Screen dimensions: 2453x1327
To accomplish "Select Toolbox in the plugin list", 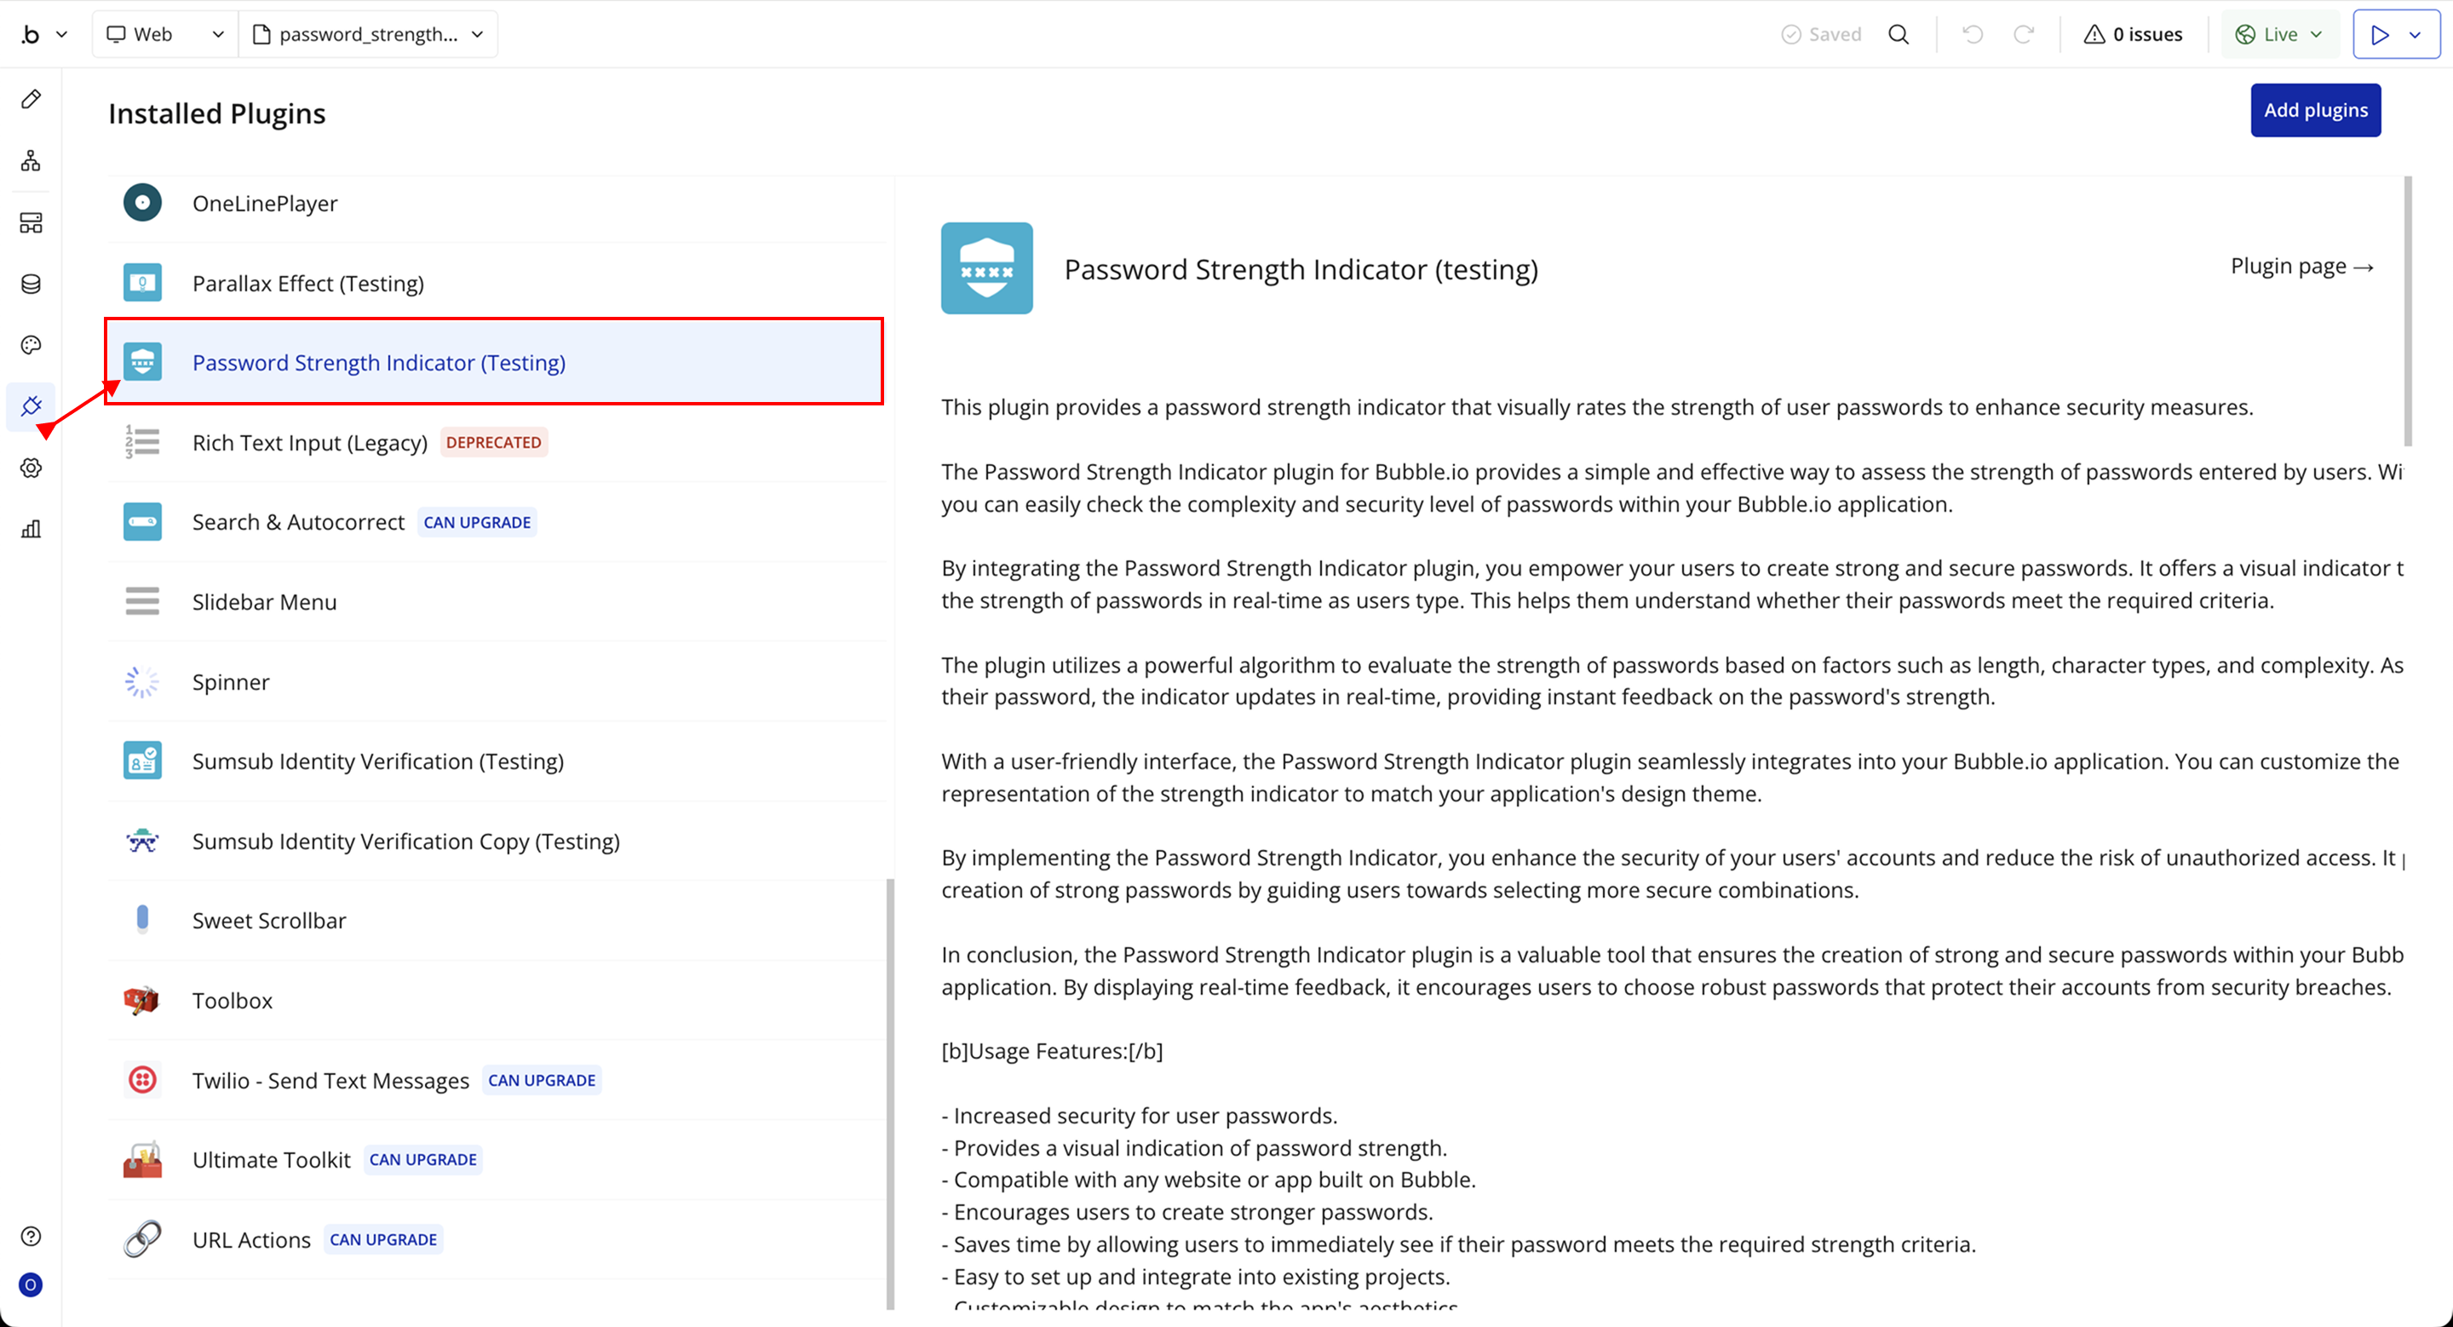I will coord(233,1000).
